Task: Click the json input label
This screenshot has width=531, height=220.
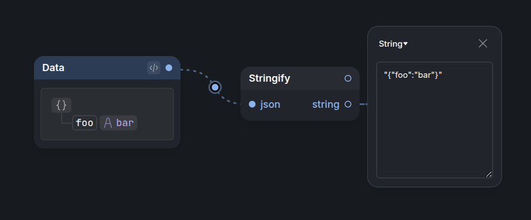Action: click(x=270, y=104)
